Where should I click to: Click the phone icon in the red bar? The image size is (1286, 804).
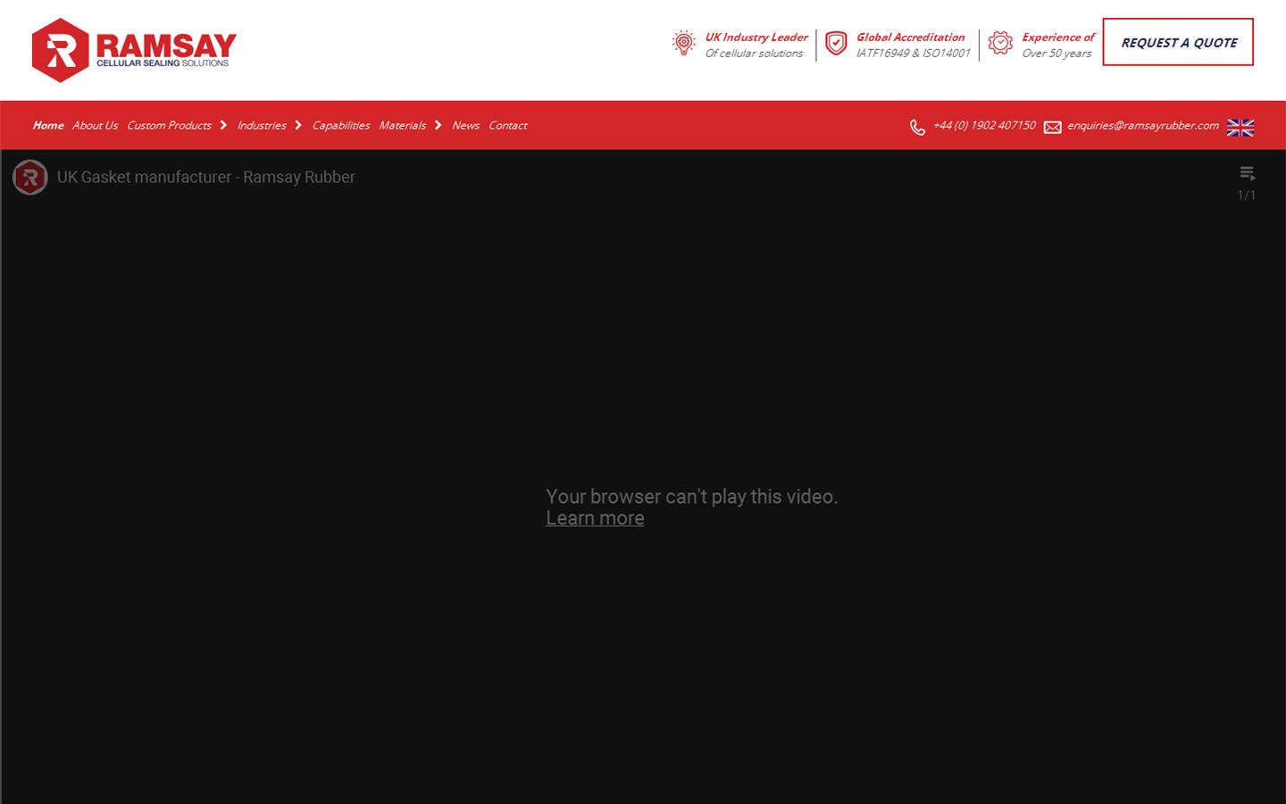(x=917, y=127)
